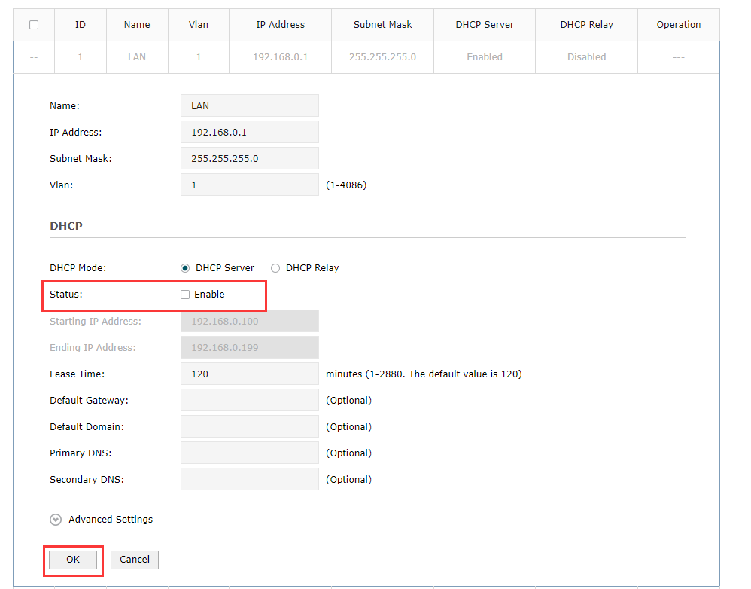
Task: Click the Subnet Mask column header
Action: [x=382, y=24]
